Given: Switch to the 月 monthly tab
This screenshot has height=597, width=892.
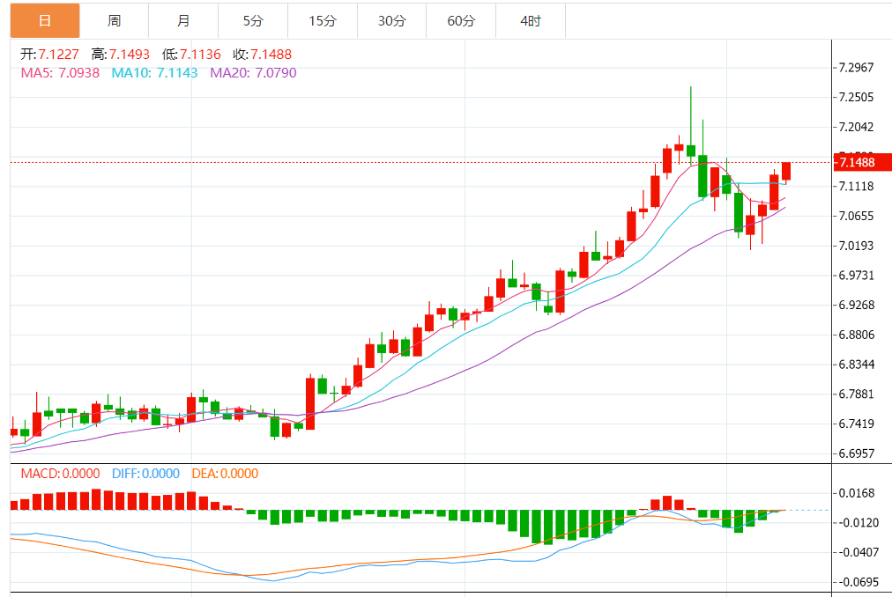Looking at the screenshot, I should (183, 21).
